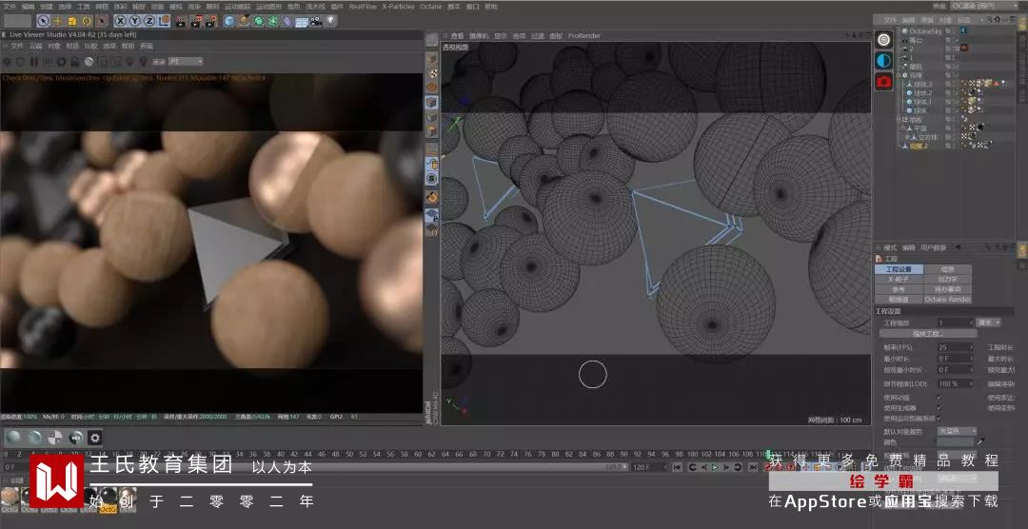Pause rendering in Live Viewer
1028x529 pixels.
[x=34, y=62]
